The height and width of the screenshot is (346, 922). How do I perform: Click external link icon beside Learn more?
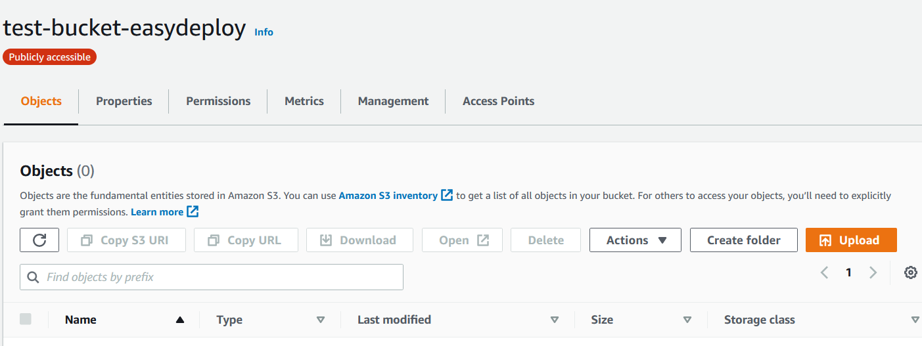click(193, 211)
